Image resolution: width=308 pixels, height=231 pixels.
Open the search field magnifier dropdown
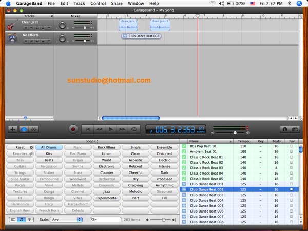(93, 220)
